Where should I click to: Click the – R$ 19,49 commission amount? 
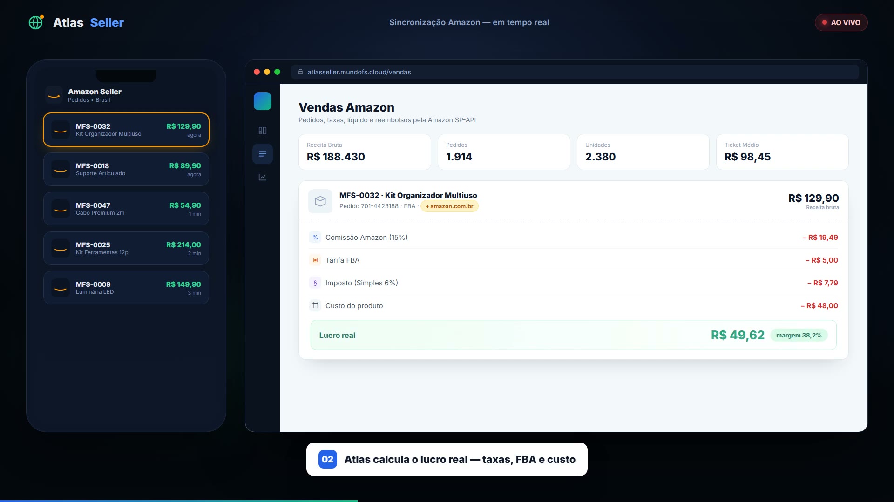pos(820,238)
